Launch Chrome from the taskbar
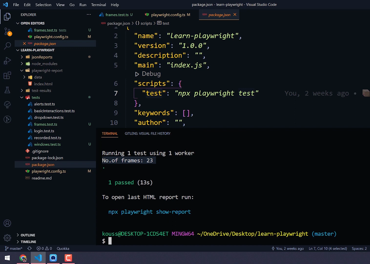The height and width of the screenshot is (264, 370). click(23, 258)
